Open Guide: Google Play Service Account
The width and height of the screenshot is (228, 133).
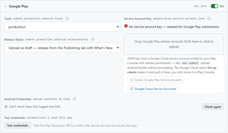pyautogui.click(x=155, y=80)
